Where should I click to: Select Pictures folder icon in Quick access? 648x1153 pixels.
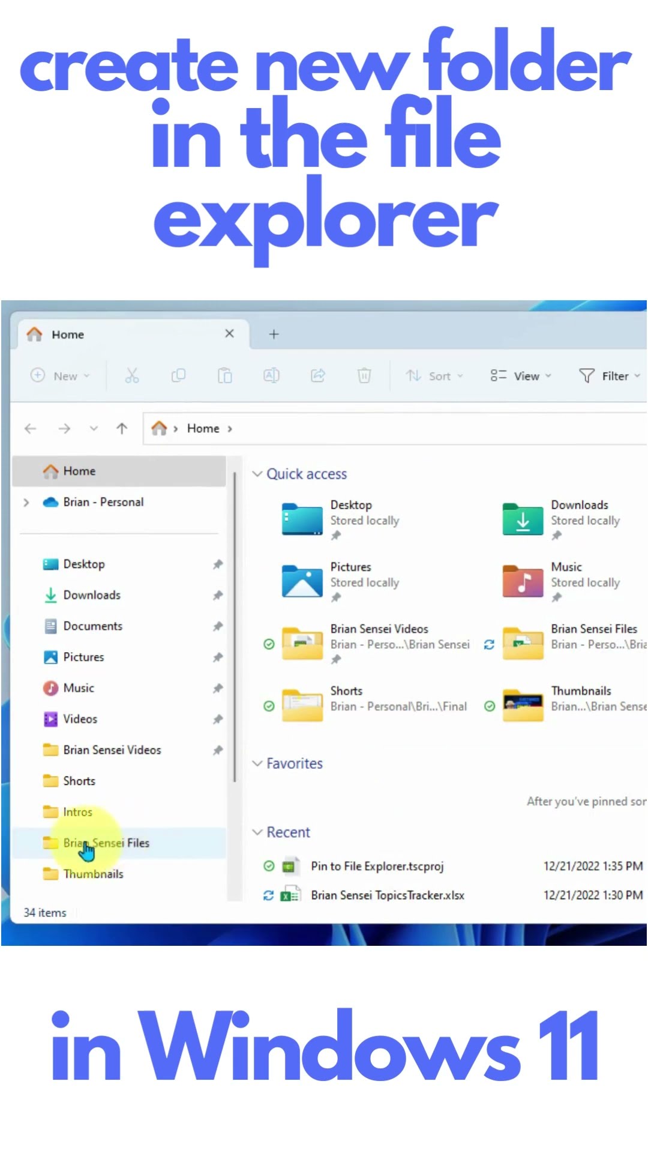click(x=302, y=581)
